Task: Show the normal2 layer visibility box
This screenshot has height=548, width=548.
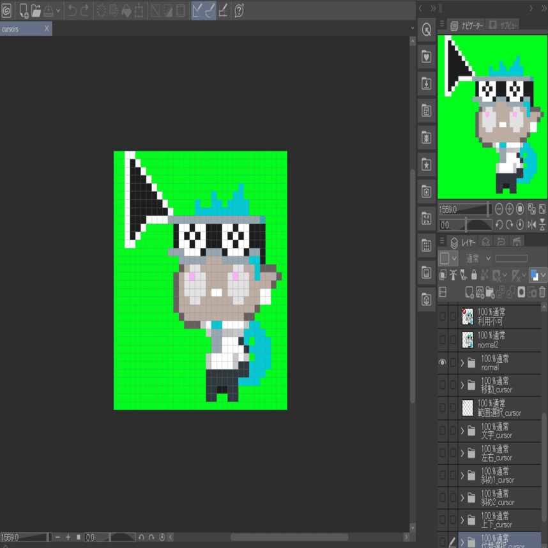Action: pyautogui.click(x=443, y=339)
